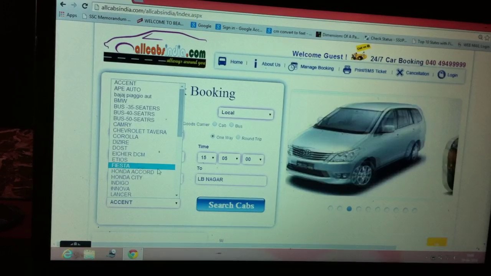Open Manage Booking
The width and height of the screenshot is (491, 276).
317,67
